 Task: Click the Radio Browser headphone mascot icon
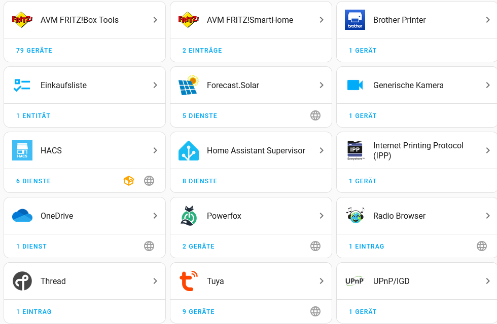(x=355, y=216)
